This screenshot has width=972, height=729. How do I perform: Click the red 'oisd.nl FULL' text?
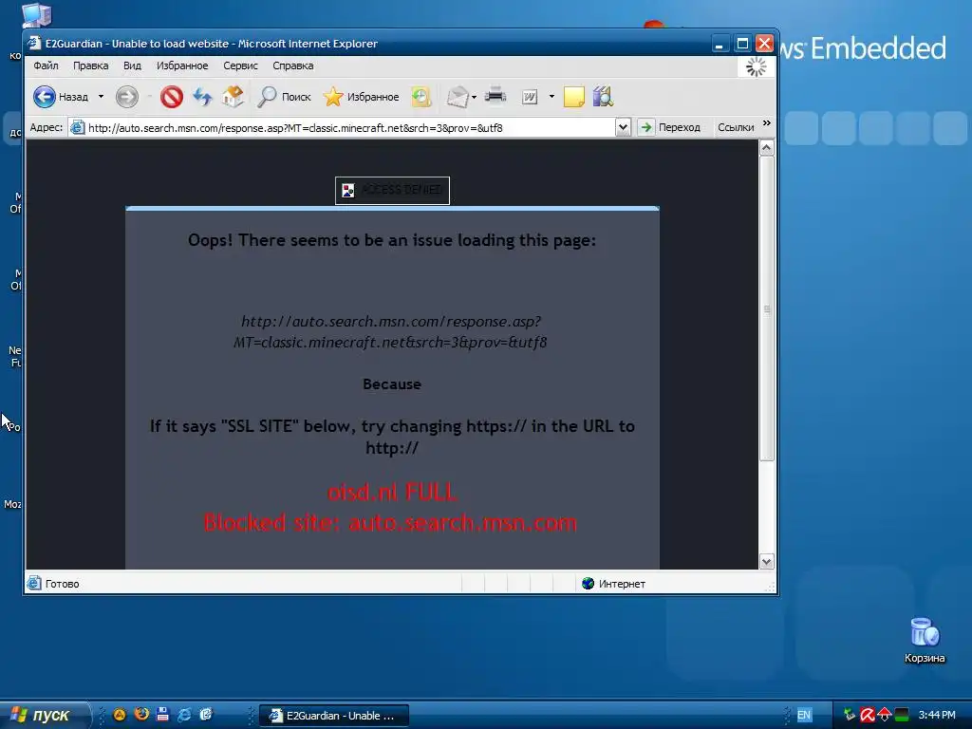(392, 493)
